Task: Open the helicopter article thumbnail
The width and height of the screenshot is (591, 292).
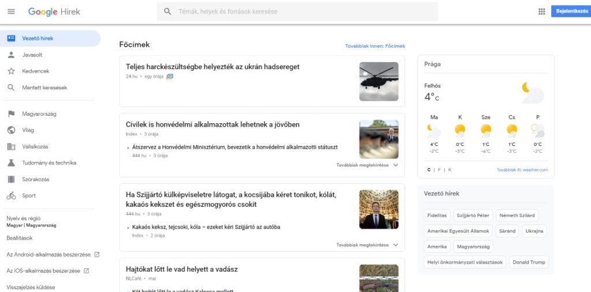Action: pyautogui.click(x=379, y=82)
